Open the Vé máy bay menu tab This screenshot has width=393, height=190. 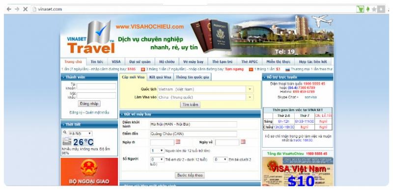[193, 61]
